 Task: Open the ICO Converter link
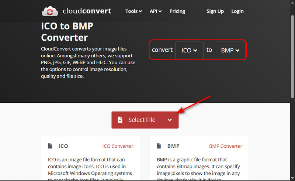(x=118, y=146)
